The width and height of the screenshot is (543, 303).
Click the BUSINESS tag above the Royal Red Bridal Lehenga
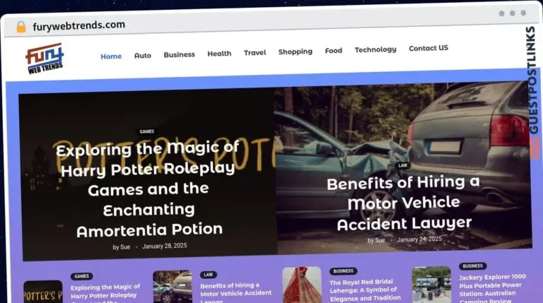(x=344, y=271)
